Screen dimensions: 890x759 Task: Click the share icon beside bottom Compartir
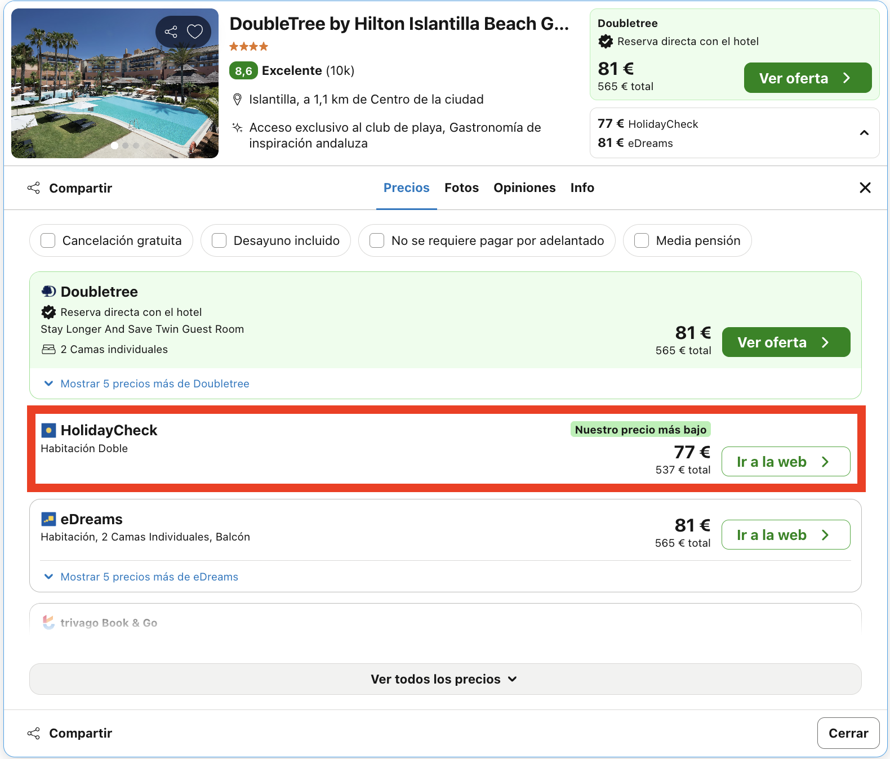[34, 733]
